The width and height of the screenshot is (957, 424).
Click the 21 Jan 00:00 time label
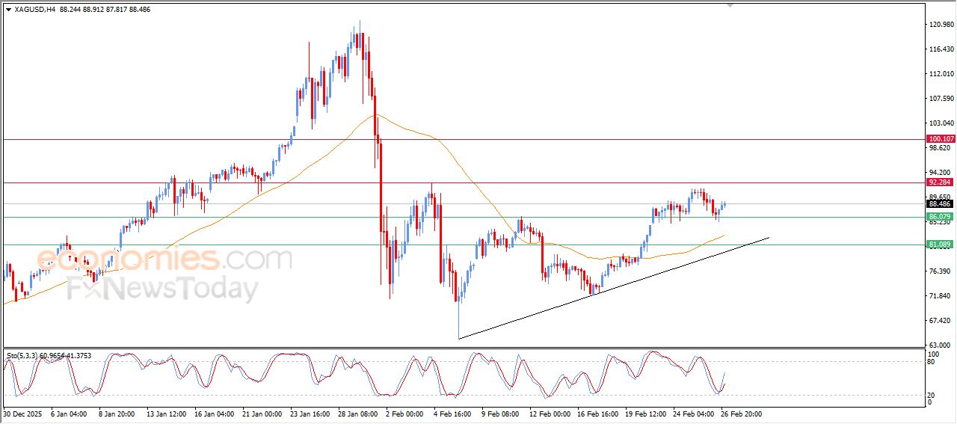[x=264, y=414]
